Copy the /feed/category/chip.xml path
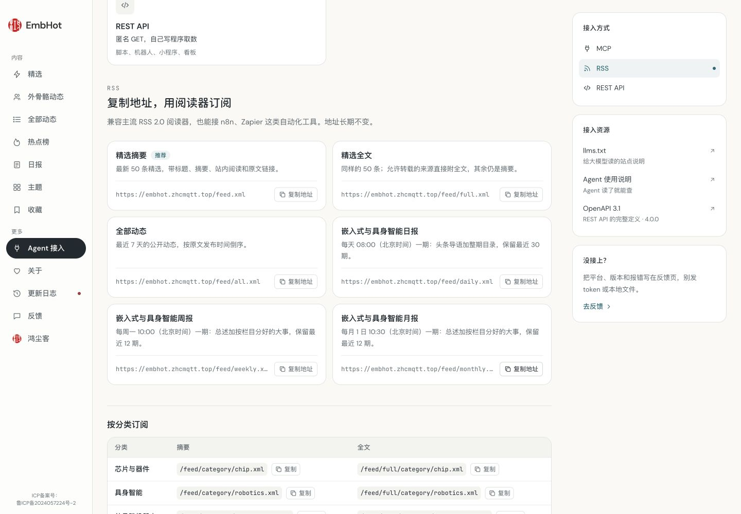This screenshot has width=741, height=514. point(286,469)
